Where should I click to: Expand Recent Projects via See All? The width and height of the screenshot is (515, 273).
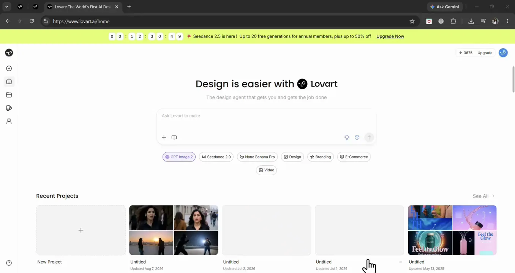coord(483,196)
